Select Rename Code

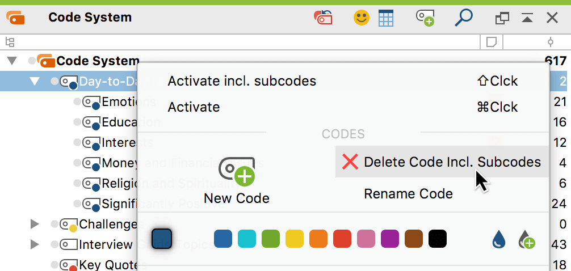[x=408, y=193]
